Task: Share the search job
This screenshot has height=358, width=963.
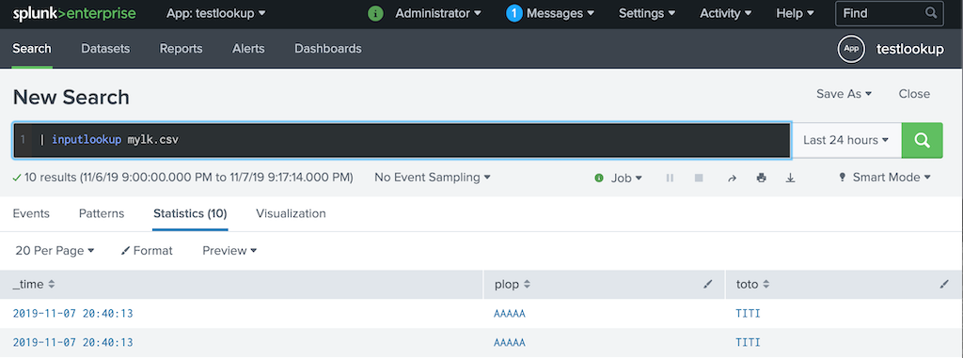Action: coord(732,178)
